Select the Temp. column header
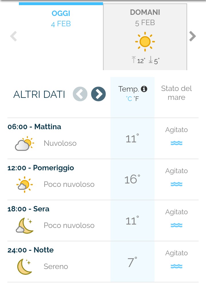 132,93
